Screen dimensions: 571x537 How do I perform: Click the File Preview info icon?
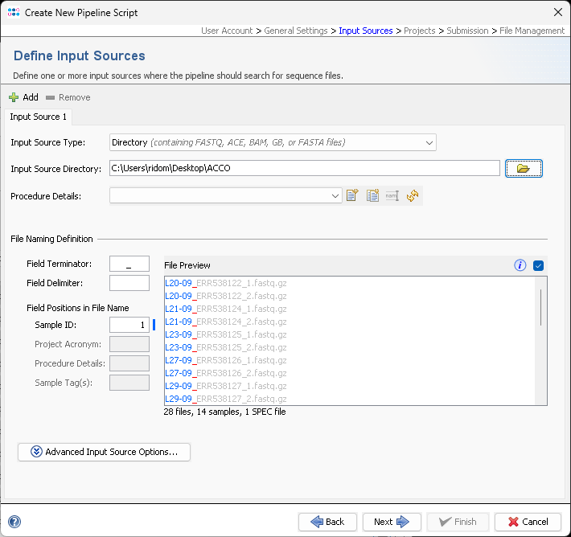point(520,265)
